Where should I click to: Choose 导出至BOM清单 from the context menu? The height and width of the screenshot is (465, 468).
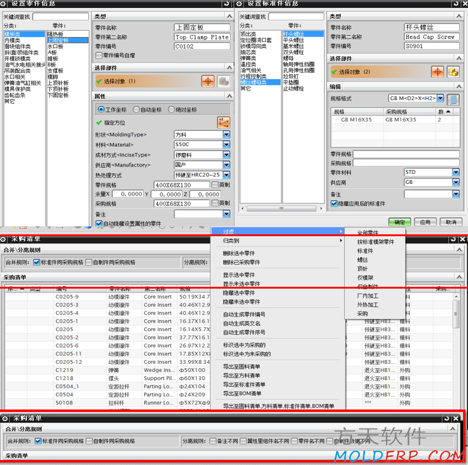[242, 393]
